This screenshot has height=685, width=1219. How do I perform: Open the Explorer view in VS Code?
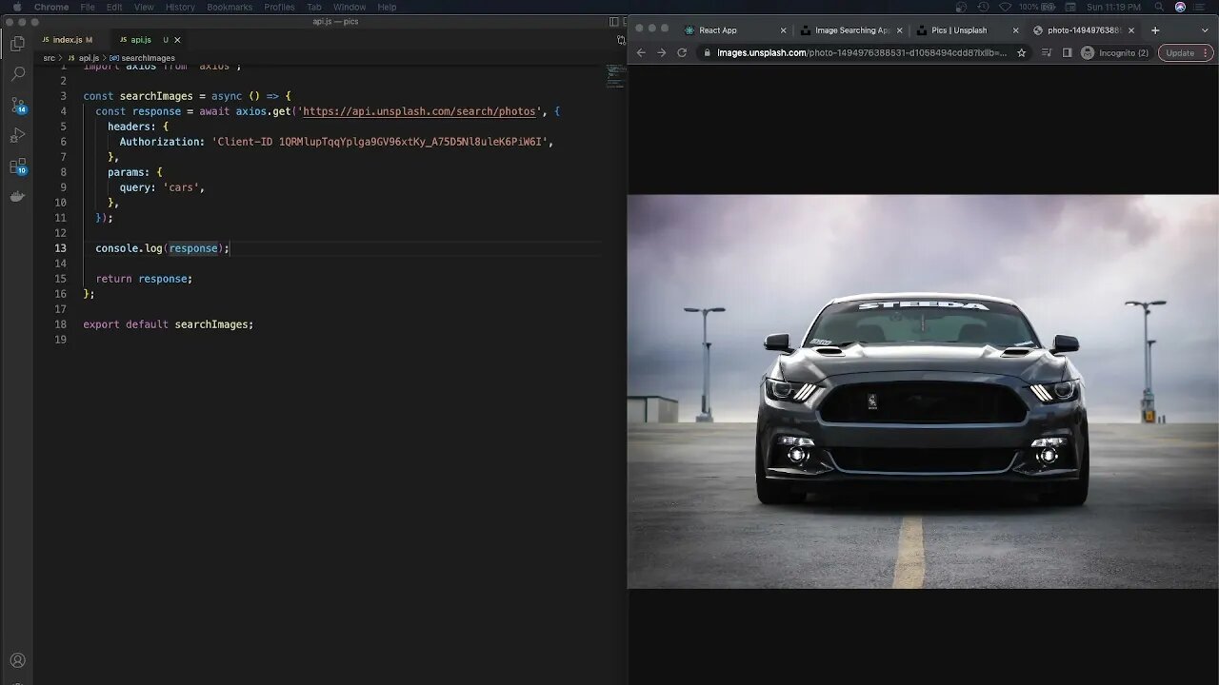pos(17,43)
